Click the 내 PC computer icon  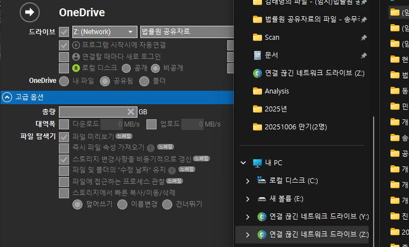[258, 162]
